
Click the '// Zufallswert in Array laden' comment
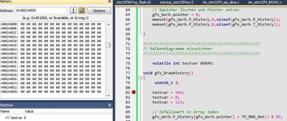coord(185,112)
